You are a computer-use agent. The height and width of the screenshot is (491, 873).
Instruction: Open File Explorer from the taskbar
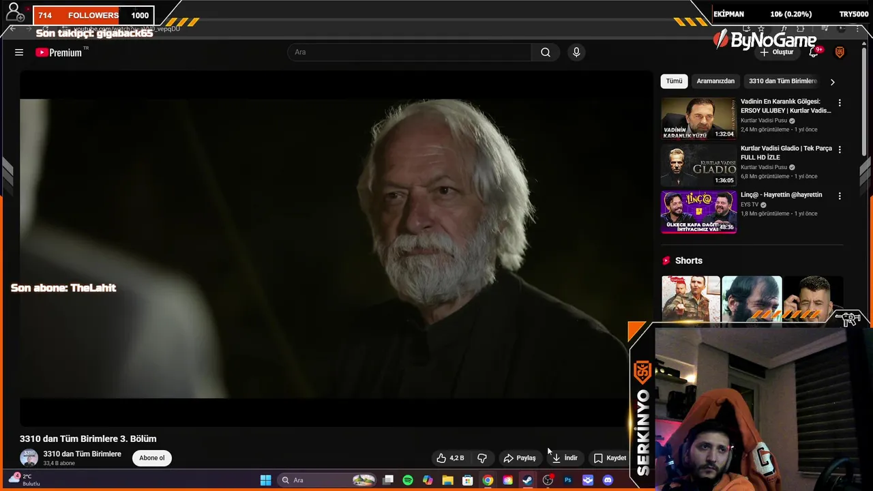pyautogui.click(x=447, y=480)
